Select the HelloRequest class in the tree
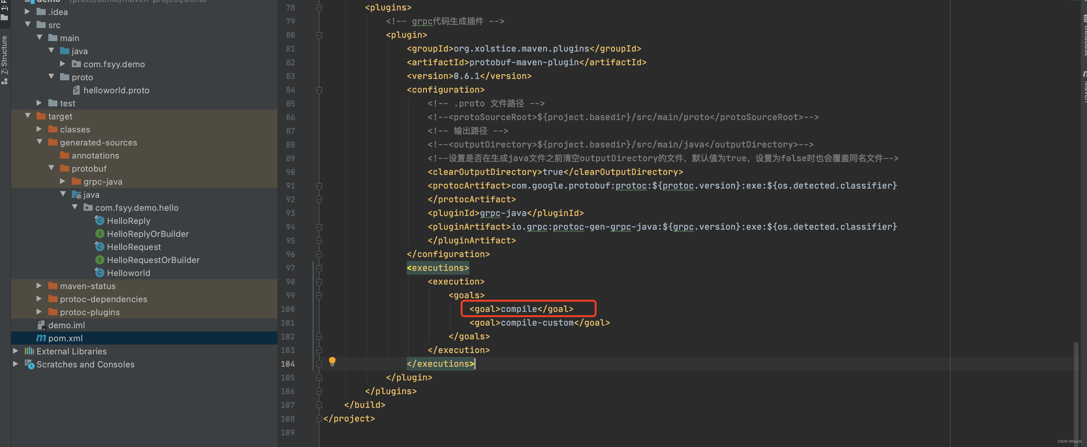The height and width of the screenshot is (447, 1087). [134, 247]
